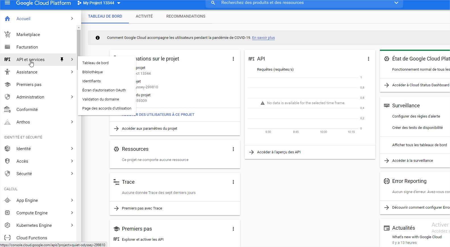The image size is (450, 247).
Task: Click Premiers pas avec Trace link
Action: (x=142, y=208)
